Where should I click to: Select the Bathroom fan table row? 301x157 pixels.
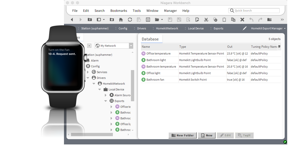tap(211, 80)
